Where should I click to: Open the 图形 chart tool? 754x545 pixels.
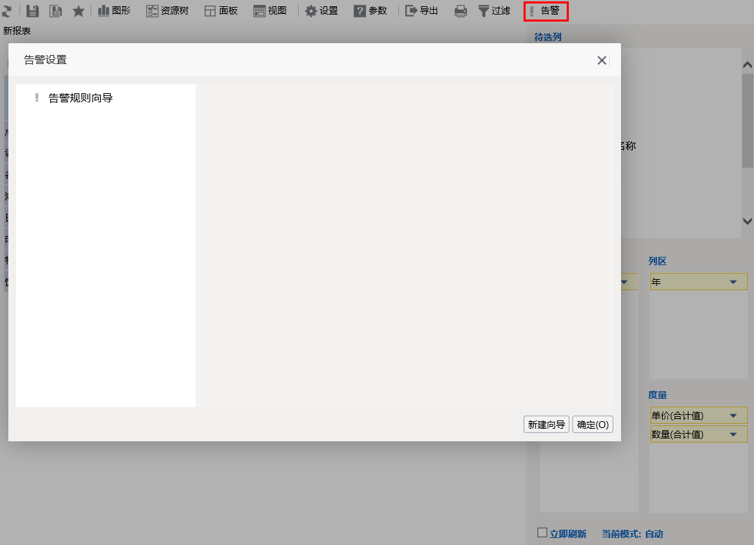point(114,10)
